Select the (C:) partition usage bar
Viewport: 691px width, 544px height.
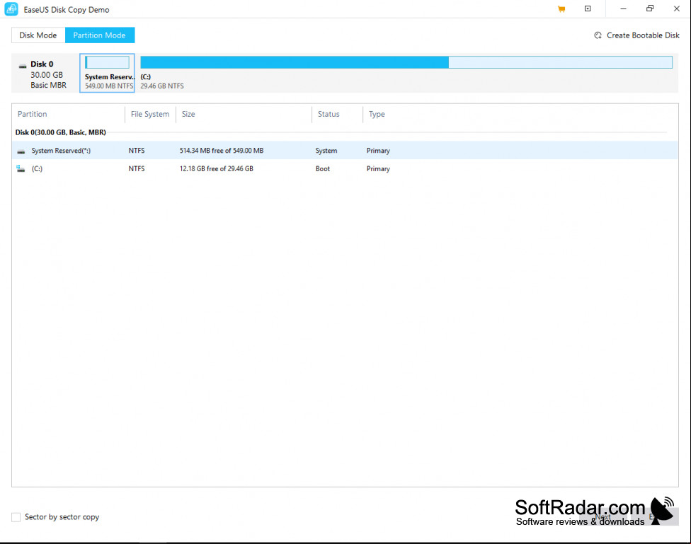[x=406, y=62]
